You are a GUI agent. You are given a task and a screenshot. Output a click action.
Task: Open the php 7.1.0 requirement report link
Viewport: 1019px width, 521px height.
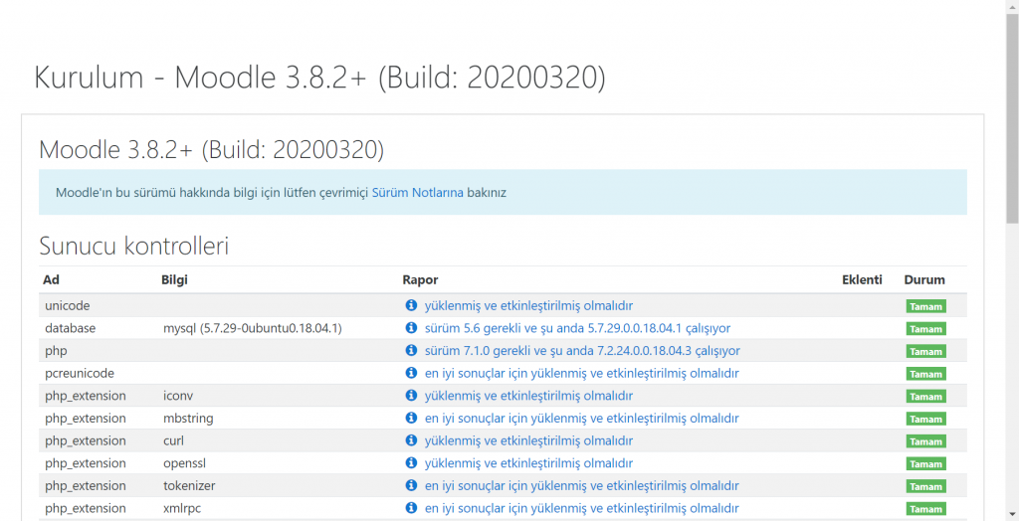(582, 351)
